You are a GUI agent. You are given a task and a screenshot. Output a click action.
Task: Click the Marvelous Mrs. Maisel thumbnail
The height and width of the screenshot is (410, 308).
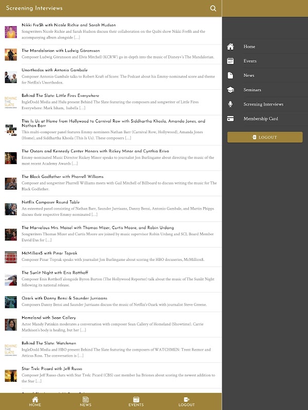pyautogui.click(x=11, y=234)
